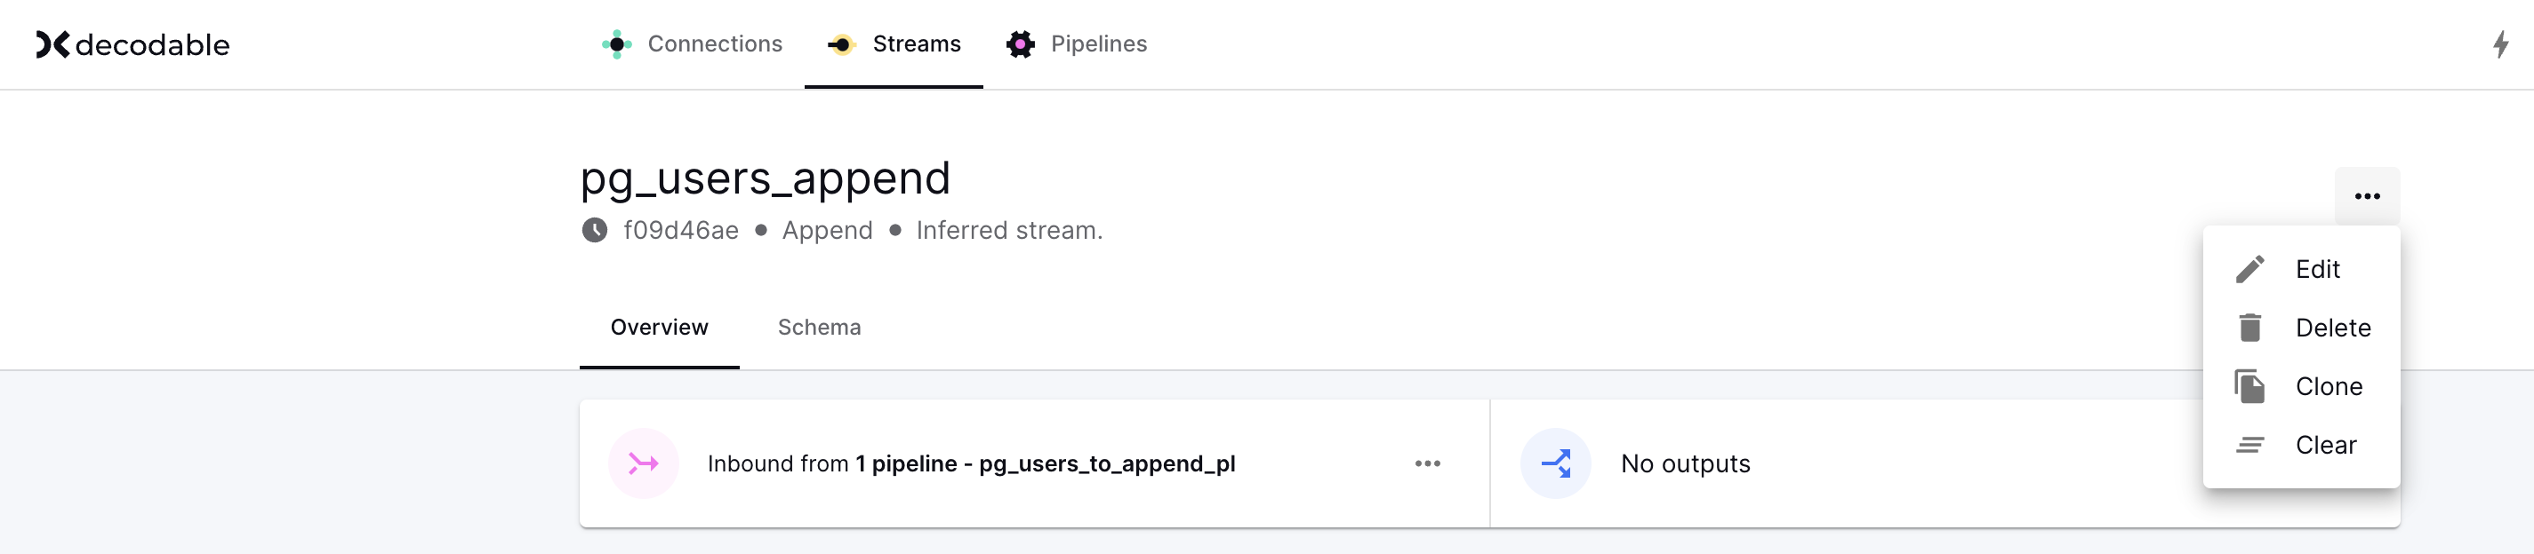Click the copy icon next to Clone
2534x554 pixels.
coord(2249,385)
